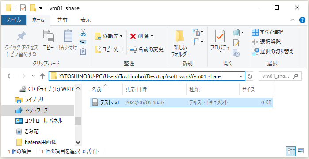Select the ホーム (Home) ribbon tab
Viewport: 309px width, 159px height.
click(x=38, y=20)
